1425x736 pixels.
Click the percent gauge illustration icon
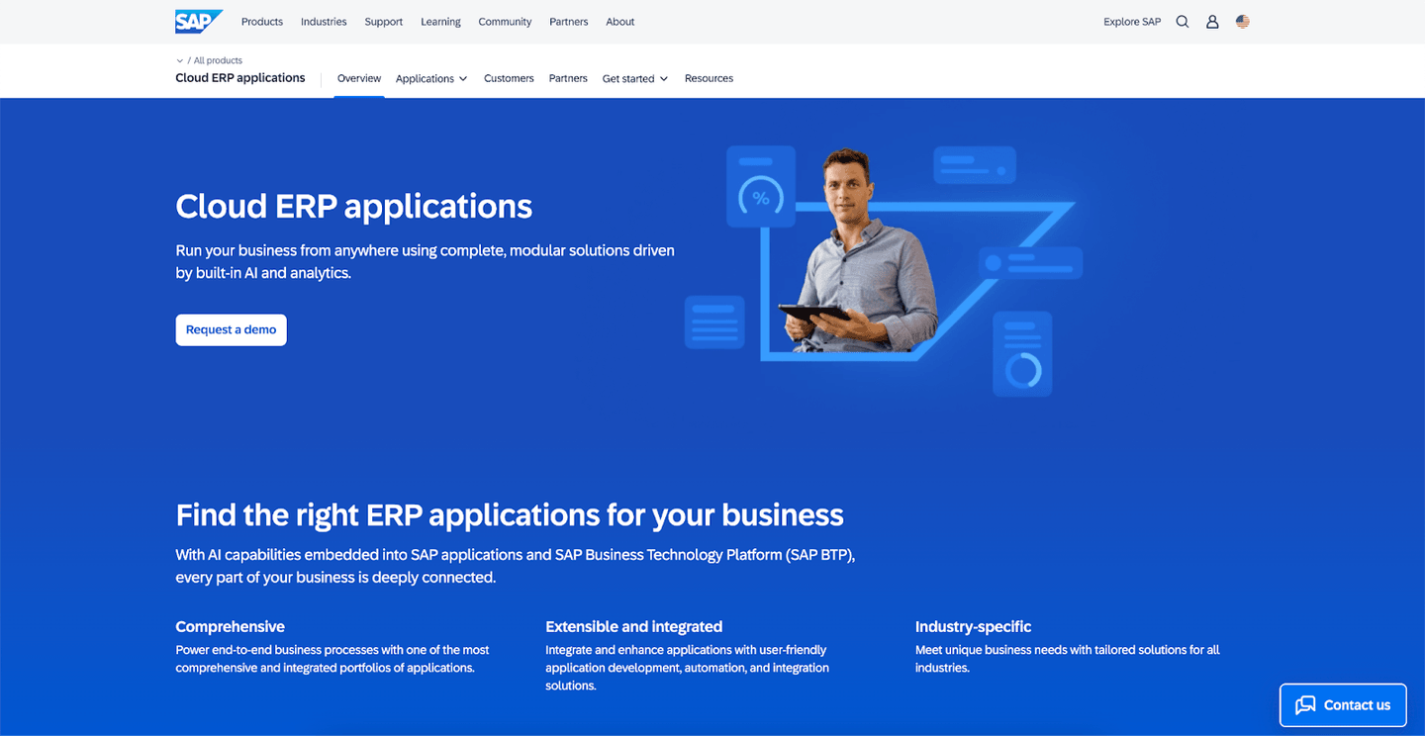tap(760, 198)
